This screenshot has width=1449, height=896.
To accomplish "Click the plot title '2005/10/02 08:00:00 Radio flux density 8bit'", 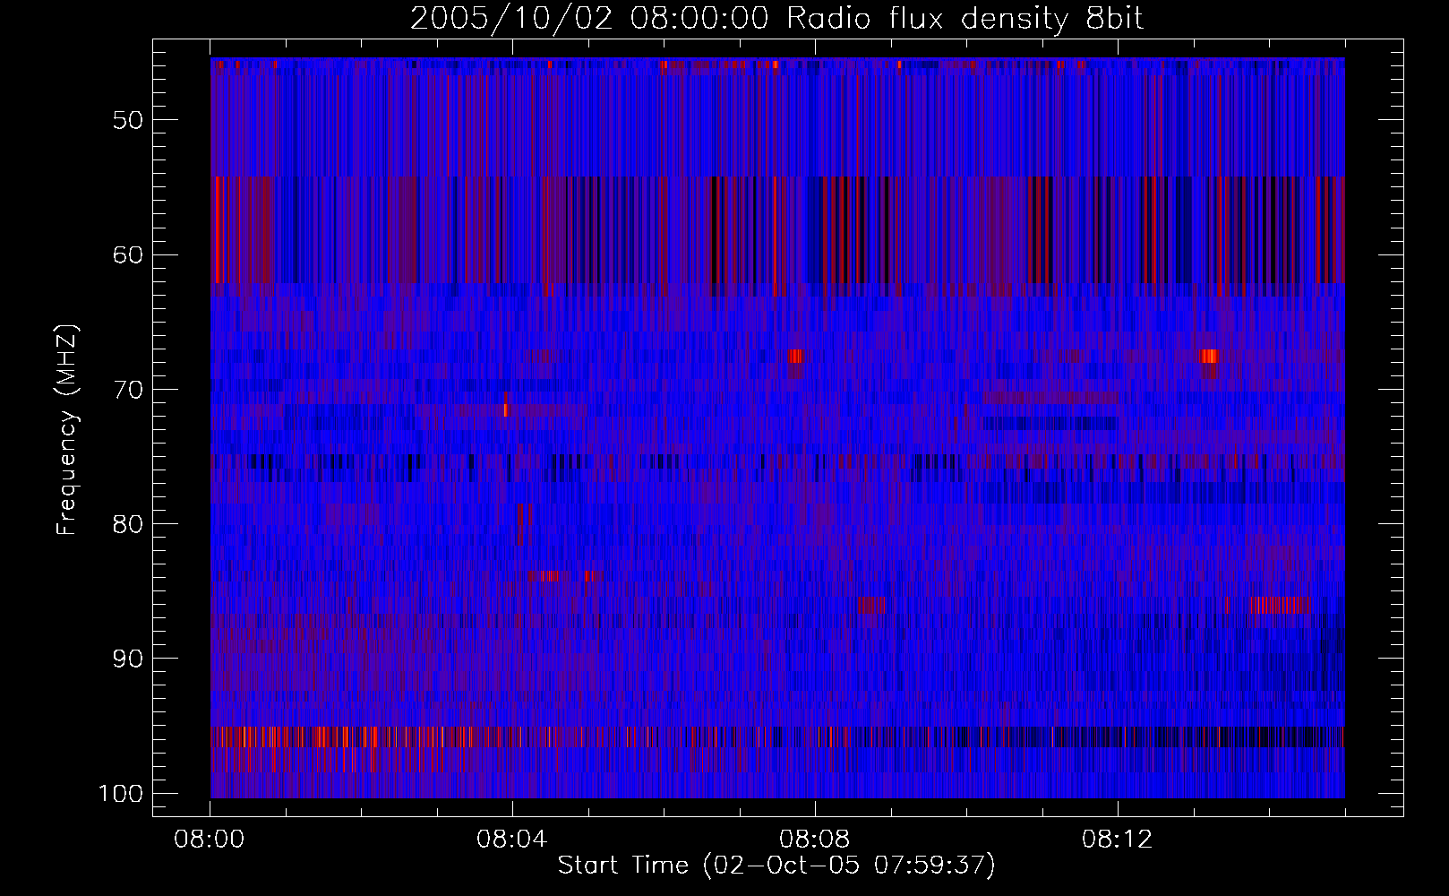I will point(776,19).
